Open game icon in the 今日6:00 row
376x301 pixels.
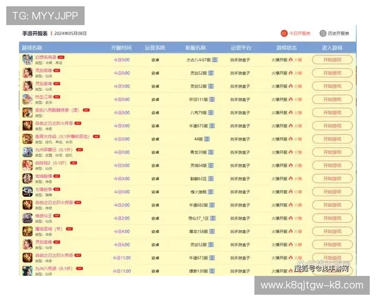coord(28,245)
